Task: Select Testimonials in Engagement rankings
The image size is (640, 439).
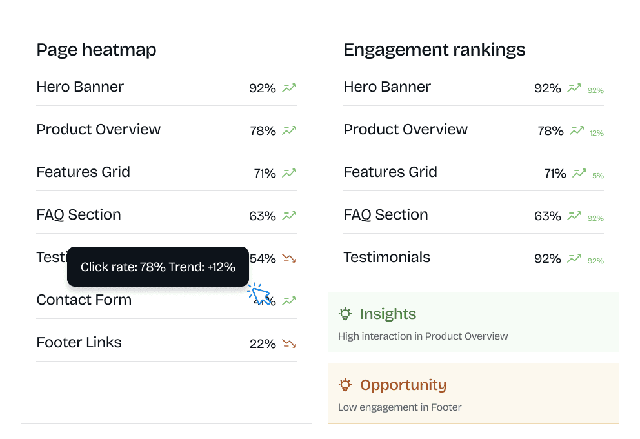Action: [386, 258]
